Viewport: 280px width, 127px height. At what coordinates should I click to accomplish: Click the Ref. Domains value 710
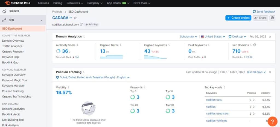coord(237,51)
